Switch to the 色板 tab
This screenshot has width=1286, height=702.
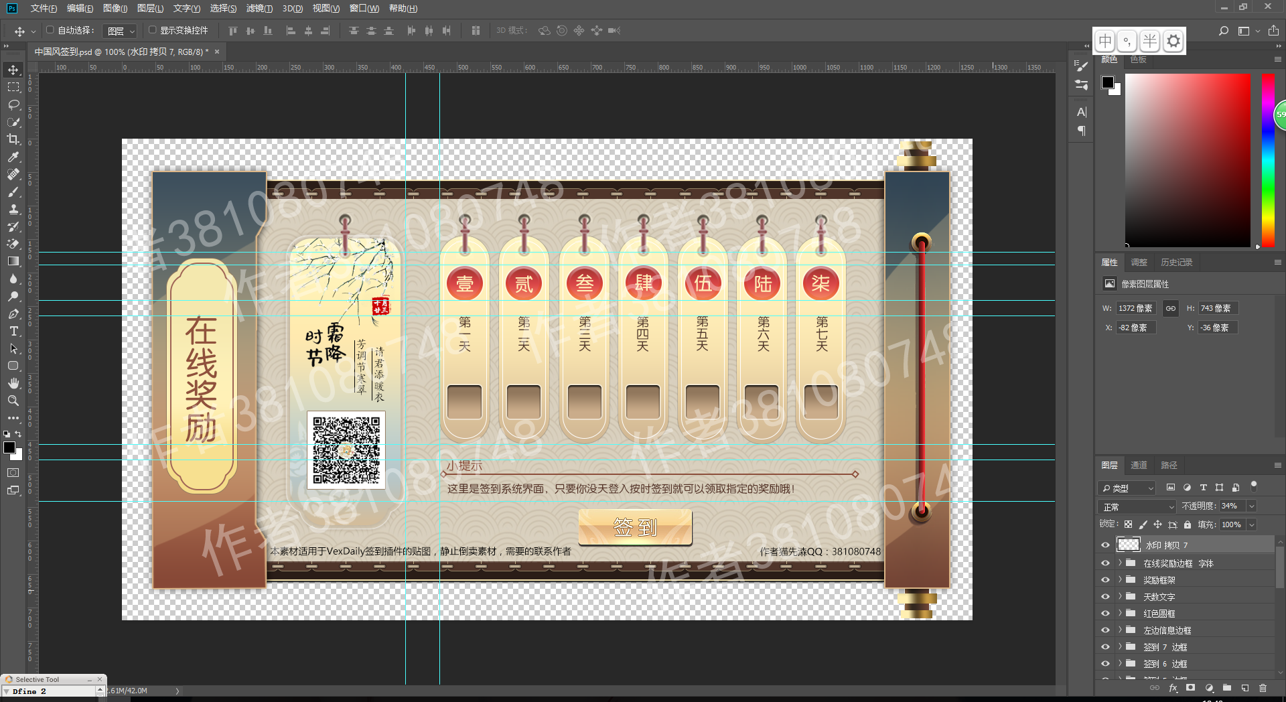[1138, 60]
